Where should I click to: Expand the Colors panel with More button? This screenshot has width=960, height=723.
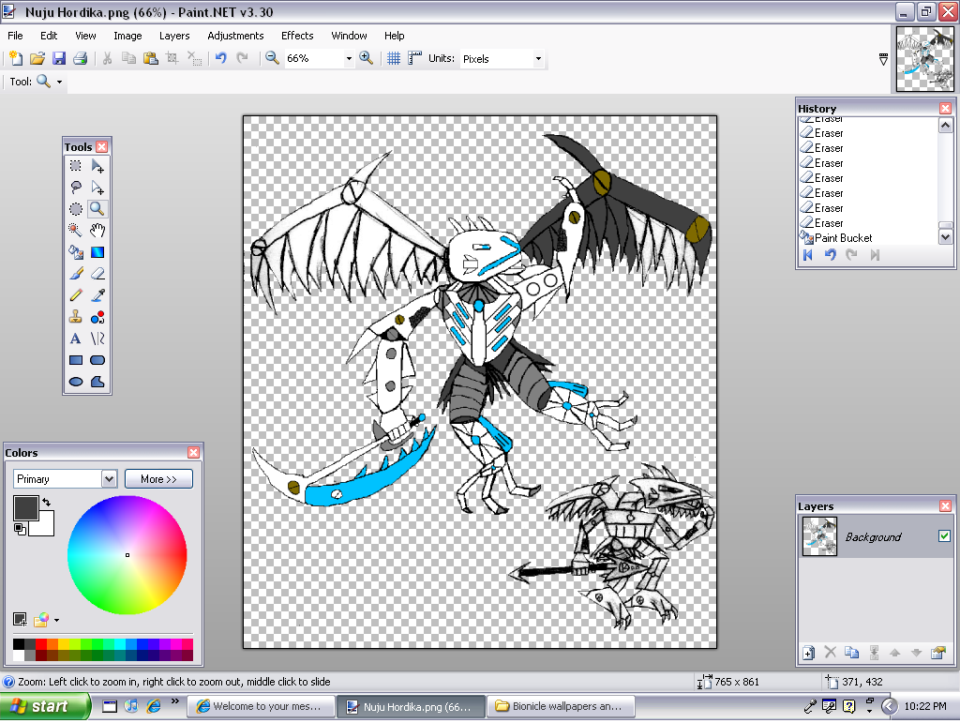[x=158, y=478]
